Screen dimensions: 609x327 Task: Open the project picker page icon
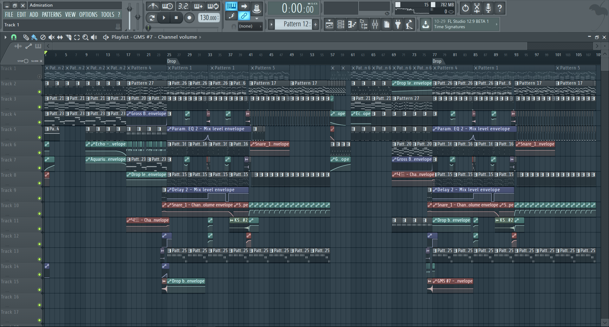(387, 24)
